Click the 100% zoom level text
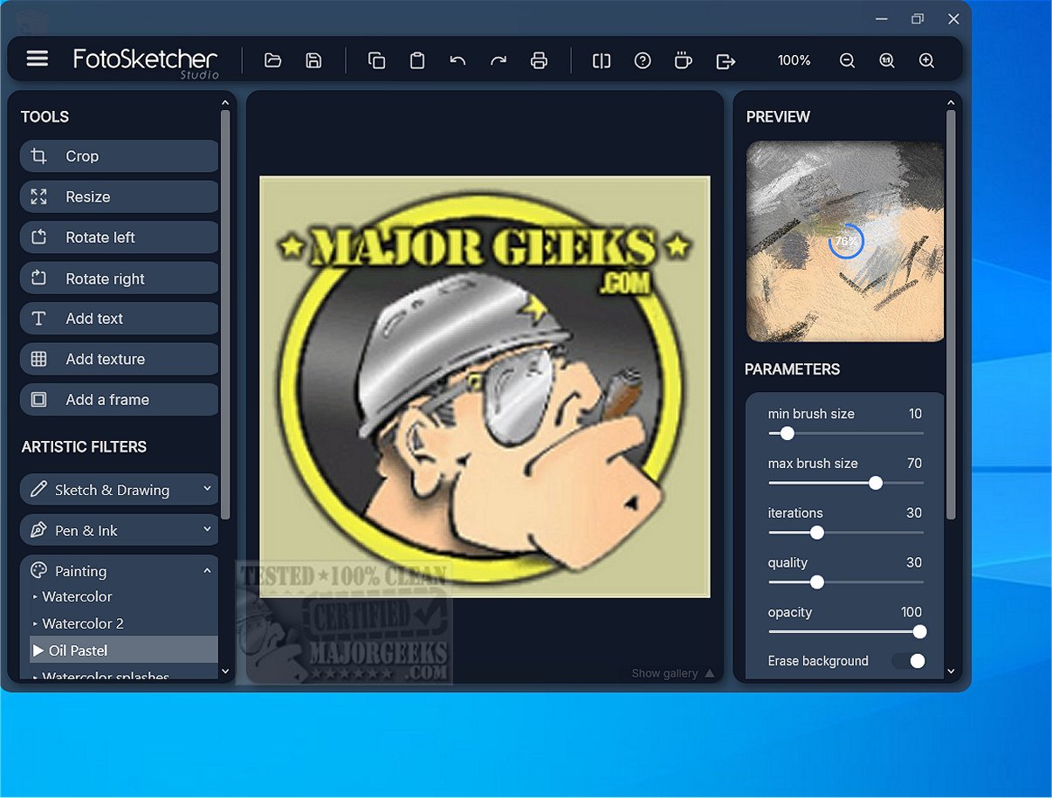Image resolution: width=1052 pixels, height=798 pixels. pos(794,60)
